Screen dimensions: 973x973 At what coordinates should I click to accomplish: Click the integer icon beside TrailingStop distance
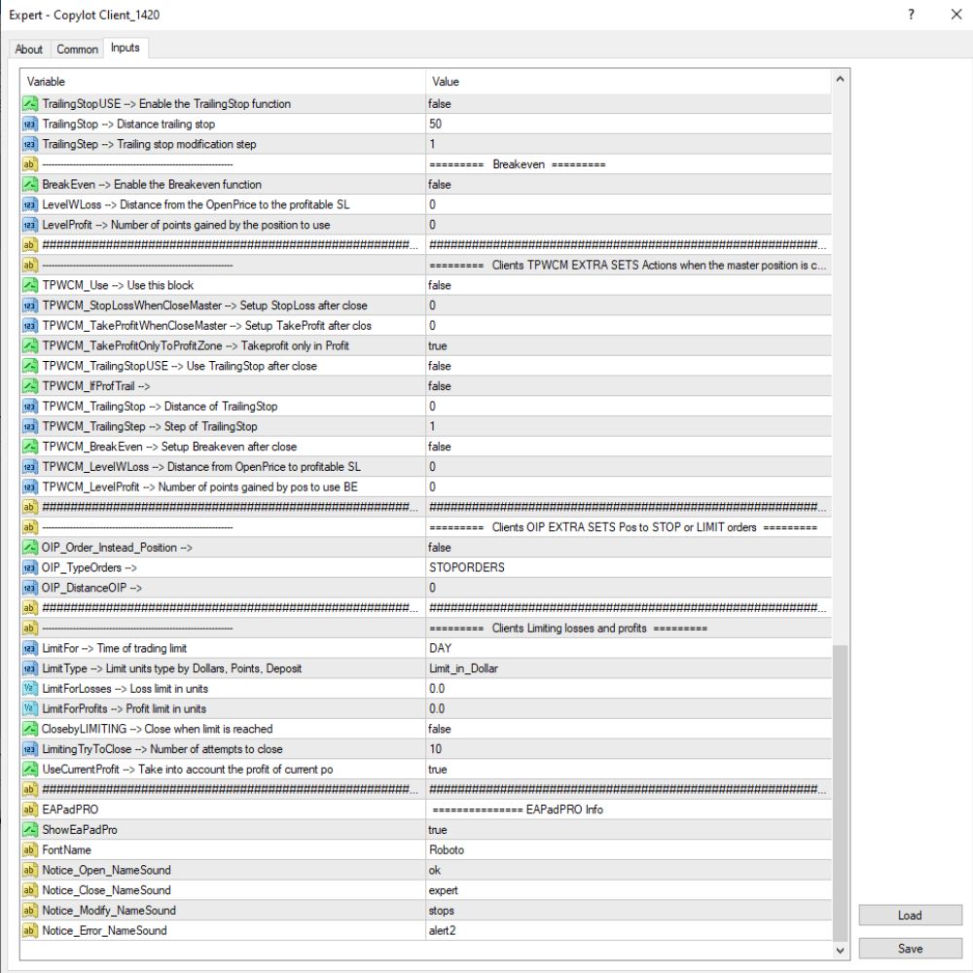(x=30, y=125)
